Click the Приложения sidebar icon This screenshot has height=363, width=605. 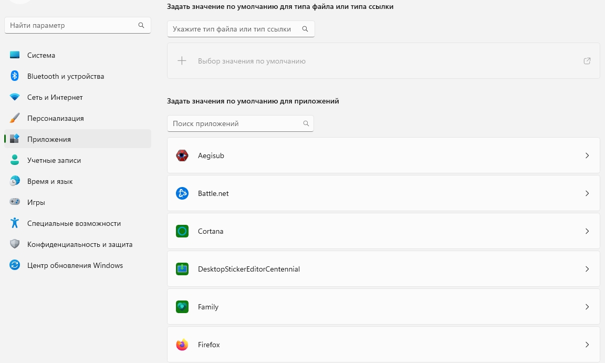coord(15,139)
